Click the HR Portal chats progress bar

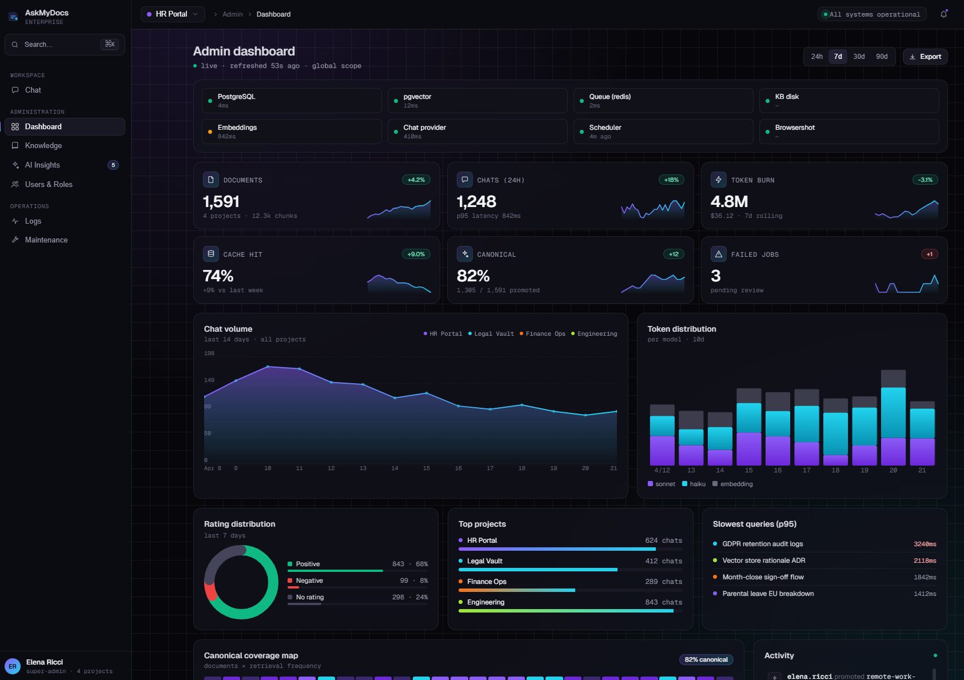pyautogui.click(x=570, y=549)
